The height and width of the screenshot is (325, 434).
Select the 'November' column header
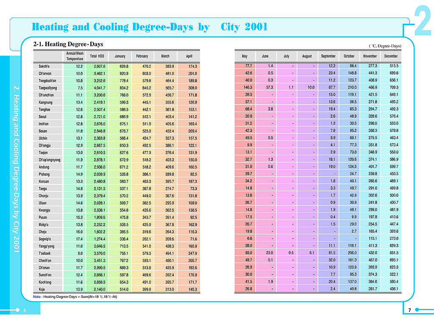click(370, 56)
